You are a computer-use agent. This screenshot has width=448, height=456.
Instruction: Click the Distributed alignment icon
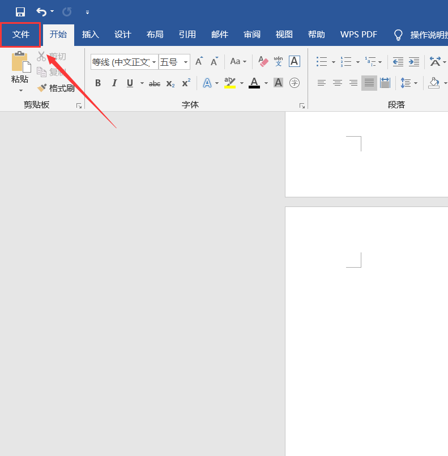(385, 83)
